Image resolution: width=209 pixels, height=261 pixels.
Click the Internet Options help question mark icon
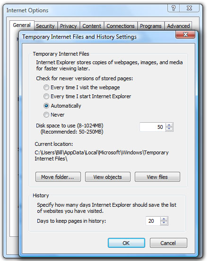pos(174,8)
